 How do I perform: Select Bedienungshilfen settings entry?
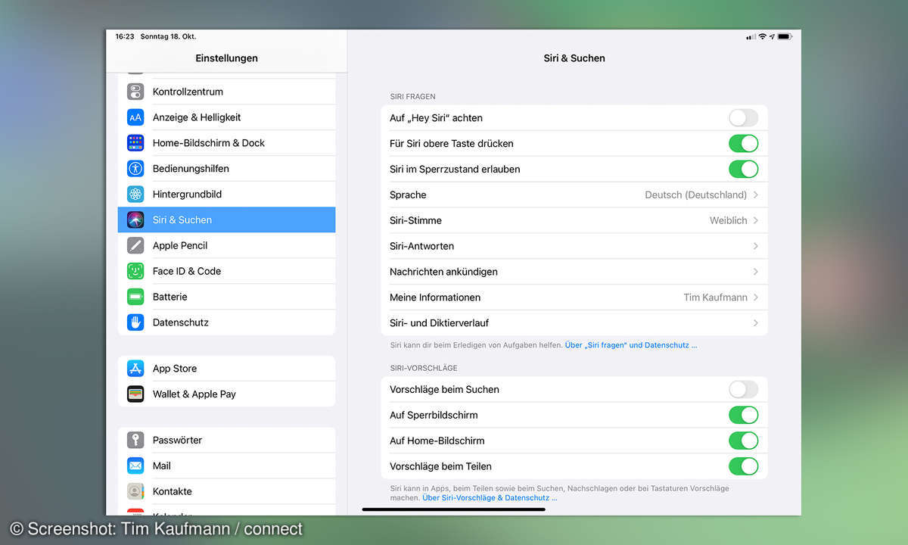point(226,169)
